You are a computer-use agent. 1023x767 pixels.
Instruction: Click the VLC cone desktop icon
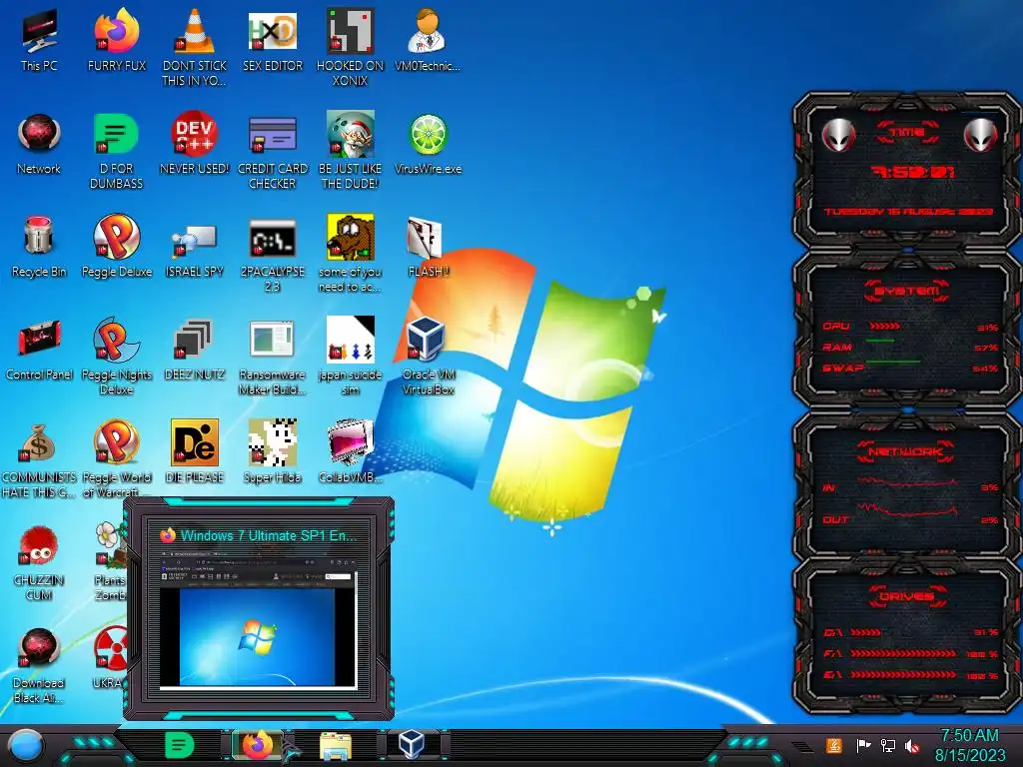195,31
